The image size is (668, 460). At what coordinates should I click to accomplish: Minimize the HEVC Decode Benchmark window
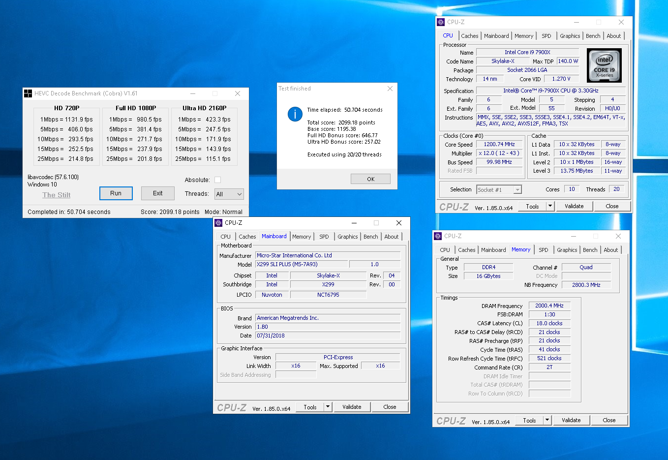(x=193, y=93)
